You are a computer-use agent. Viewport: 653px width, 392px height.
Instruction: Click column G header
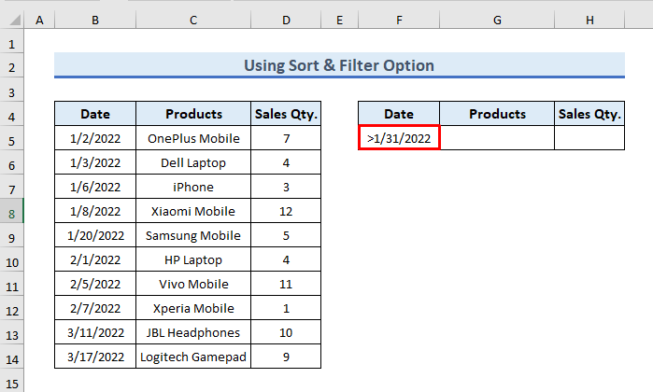tap(497, 20)
